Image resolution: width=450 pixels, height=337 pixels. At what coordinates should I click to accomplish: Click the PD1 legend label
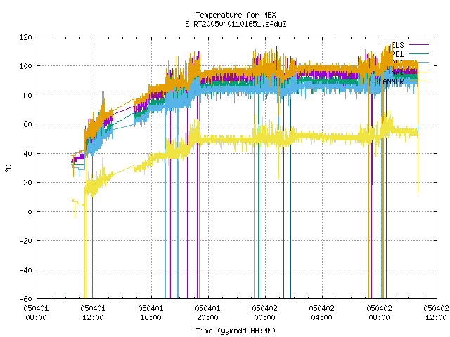[x=398, y=54]
